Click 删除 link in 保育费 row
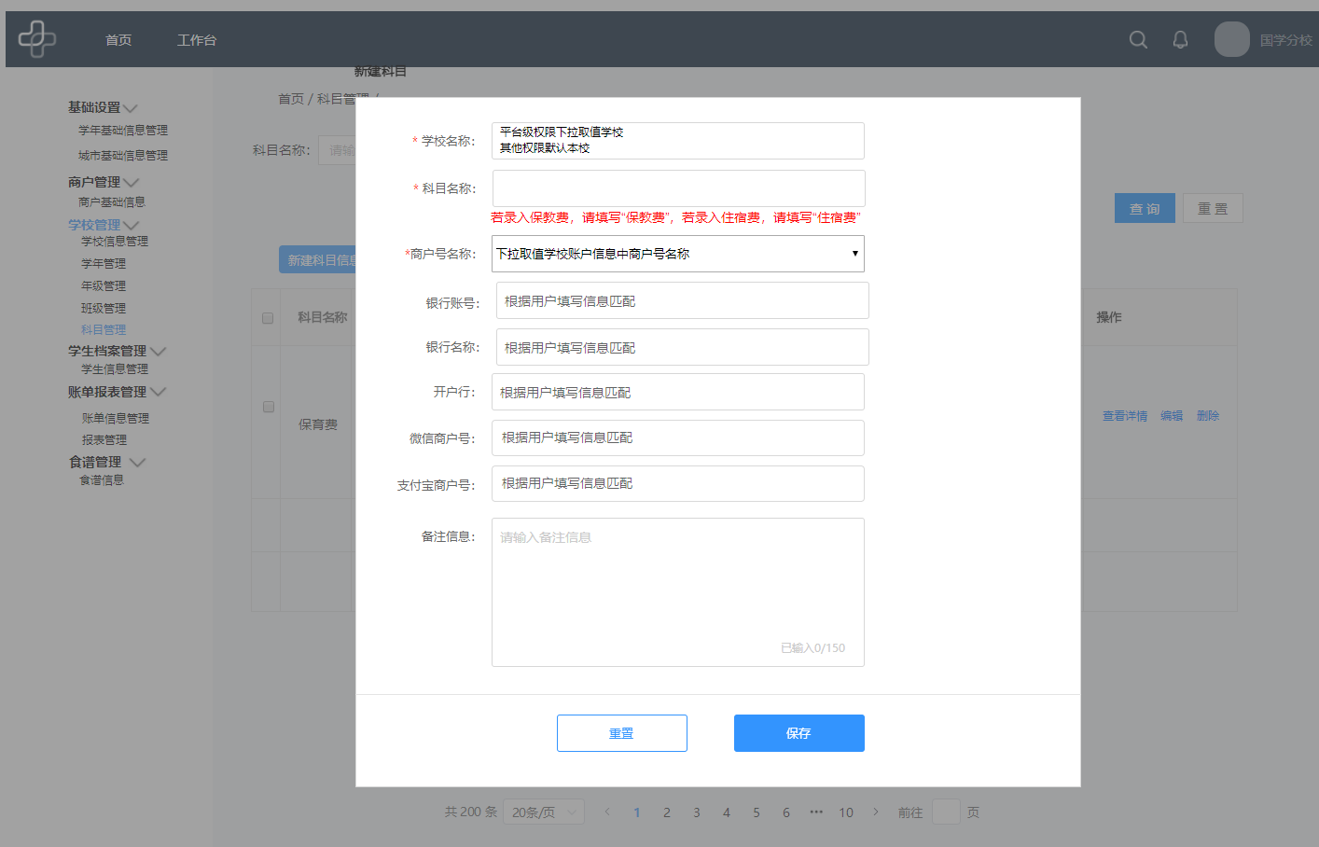 click(1208, 416)
